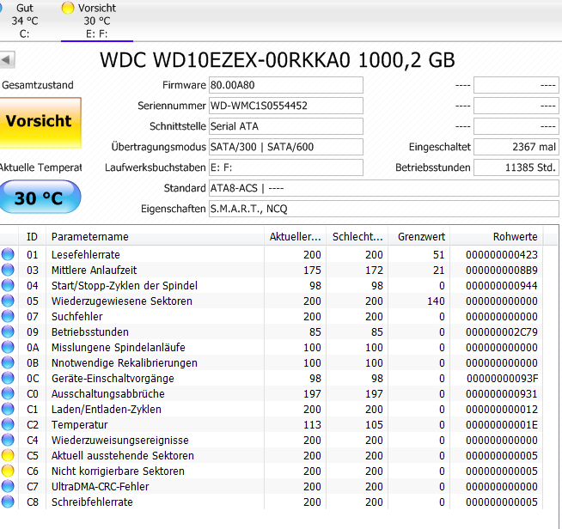
Task: Click the yellow Vorsicht disk icon at top
Action: [x=68, y=8]
